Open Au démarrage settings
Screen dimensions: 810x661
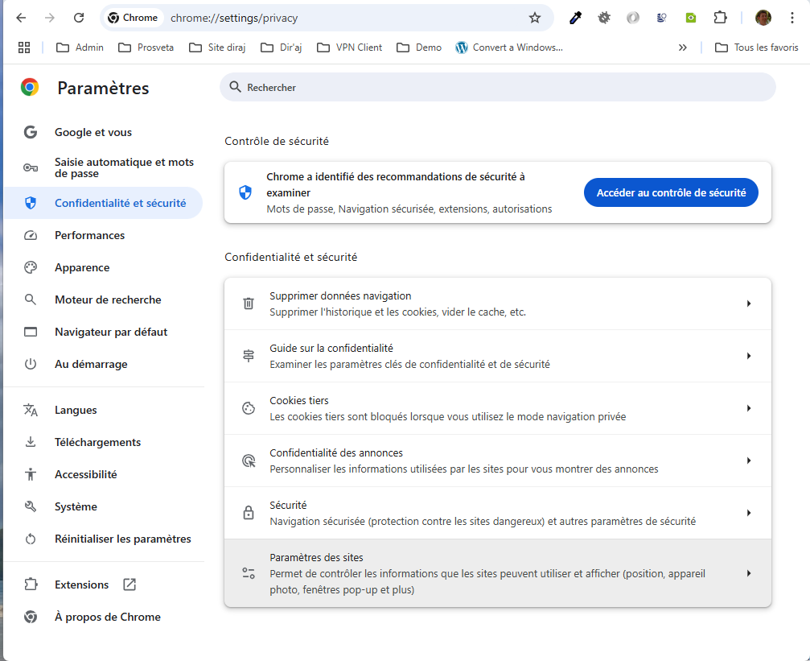tap(103, 364)
